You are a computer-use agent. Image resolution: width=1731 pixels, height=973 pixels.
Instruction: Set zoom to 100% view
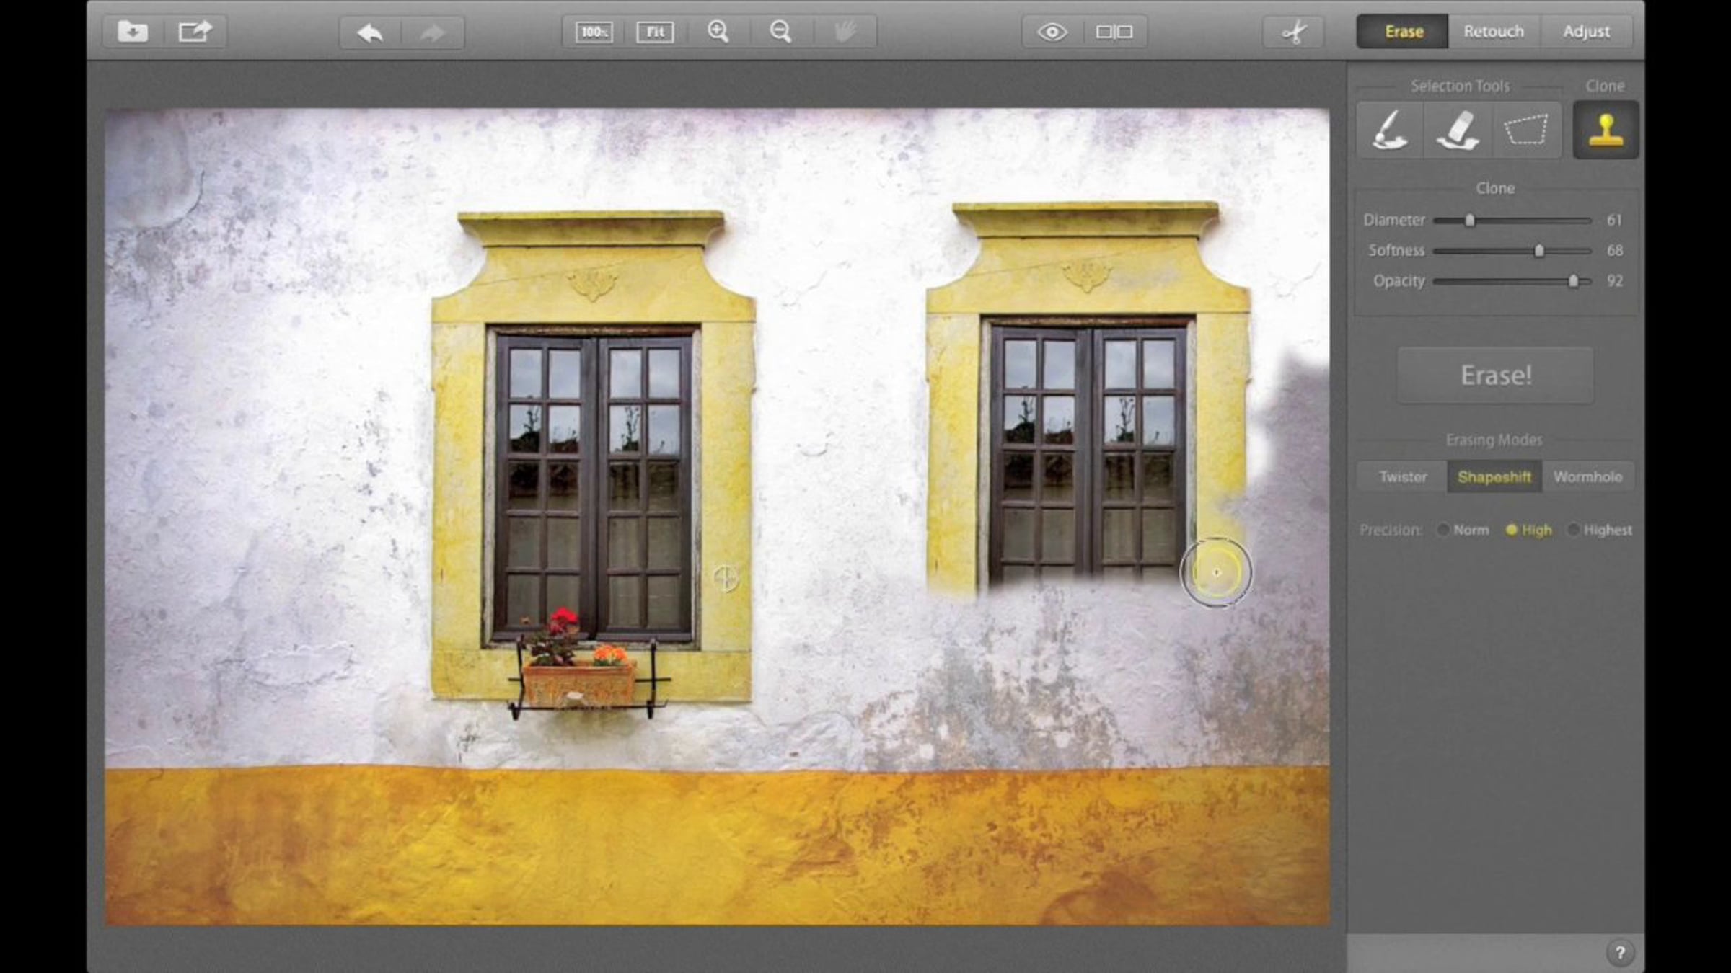point(594,32)
